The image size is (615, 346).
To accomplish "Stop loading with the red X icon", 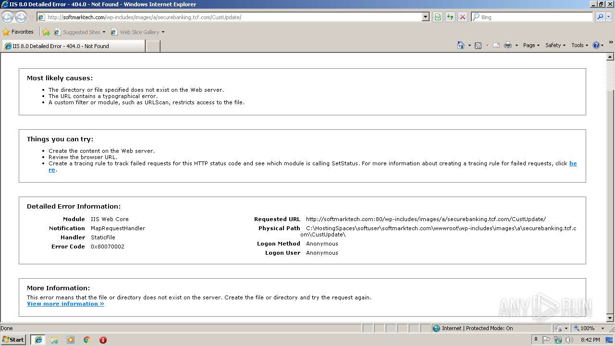I will (463, 17).
